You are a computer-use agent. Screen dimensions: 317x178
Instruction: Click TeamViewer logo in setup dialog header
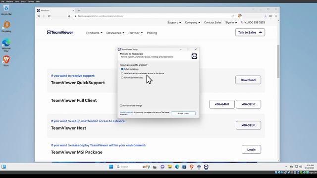click(194, 56)
